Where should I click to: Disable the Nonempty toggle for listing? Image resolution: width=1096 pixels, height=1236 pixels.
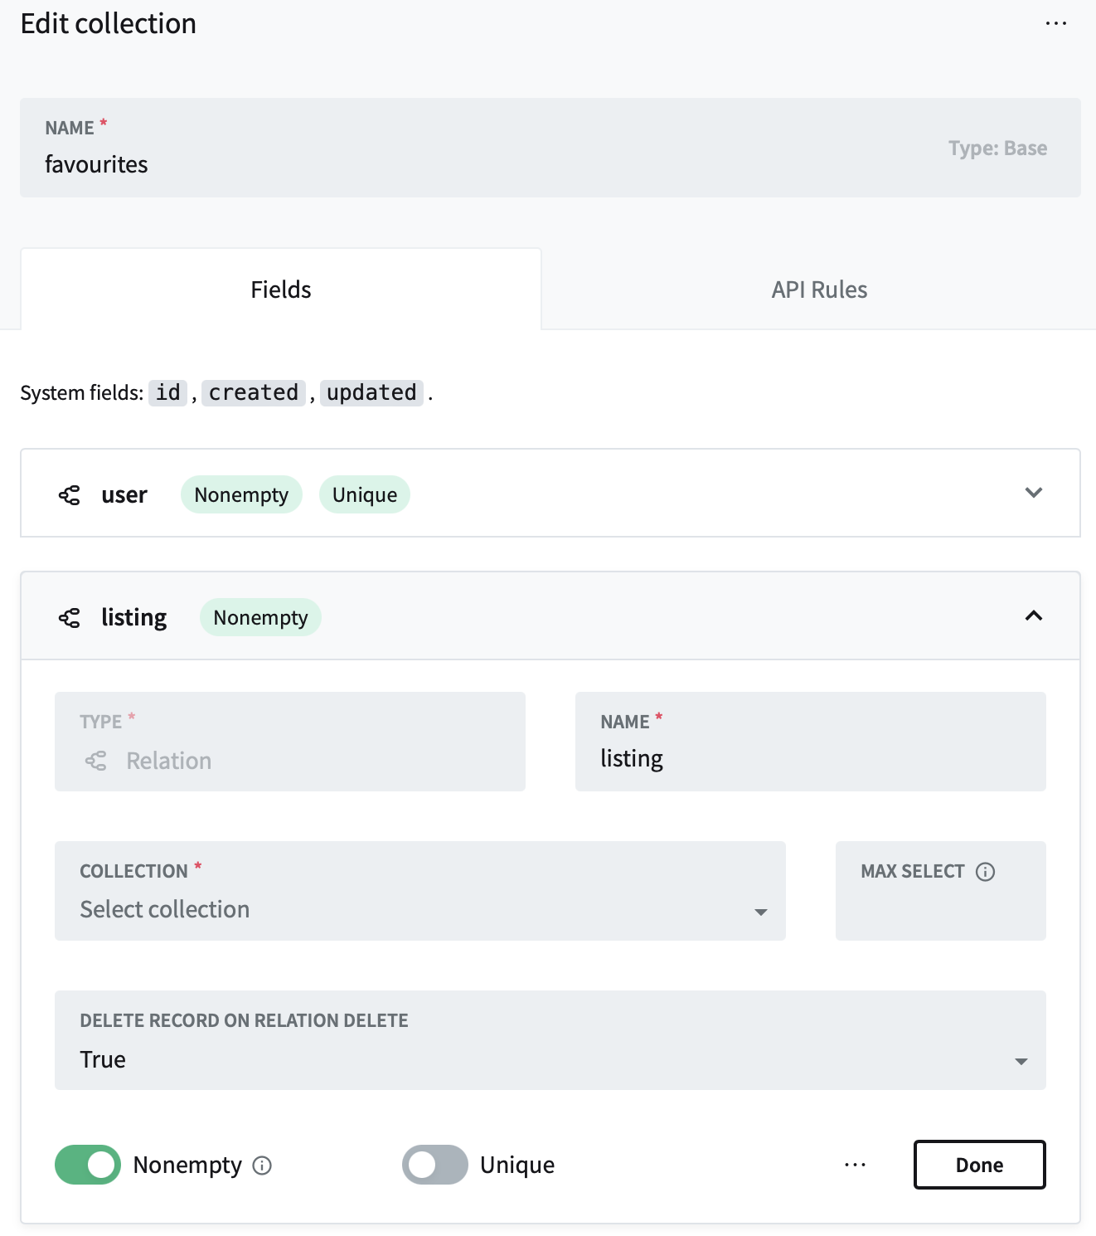click(x=87, y=1165)
